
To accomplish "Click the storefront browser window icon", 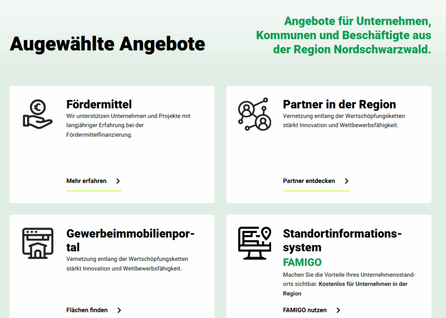I will click(x=37, y=243).
